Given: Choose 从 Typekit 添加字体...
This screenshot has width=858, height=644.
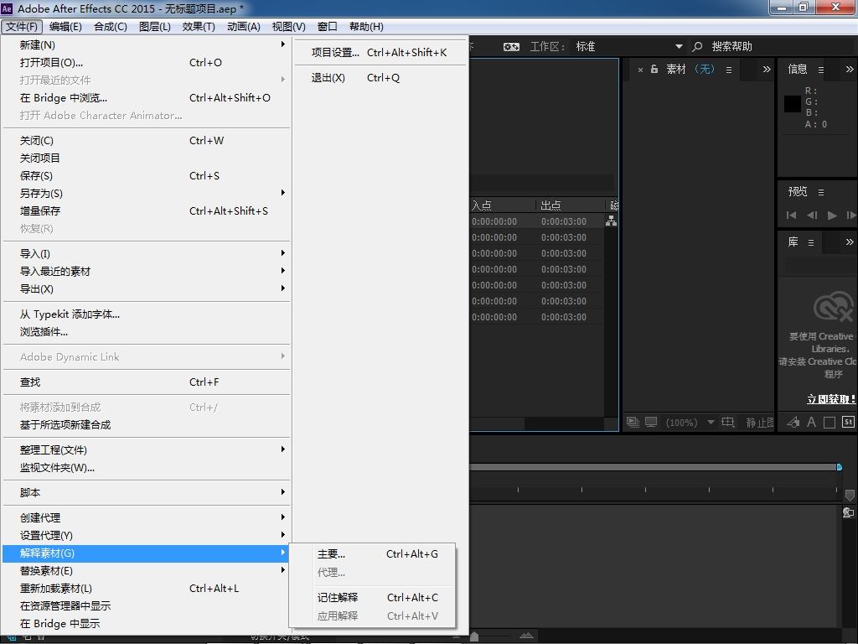Looking at the screenshot, I should coord(147,314).
